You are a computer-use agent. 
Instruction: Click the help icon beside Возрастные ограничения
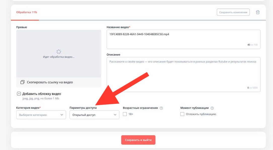coord(161,108)
